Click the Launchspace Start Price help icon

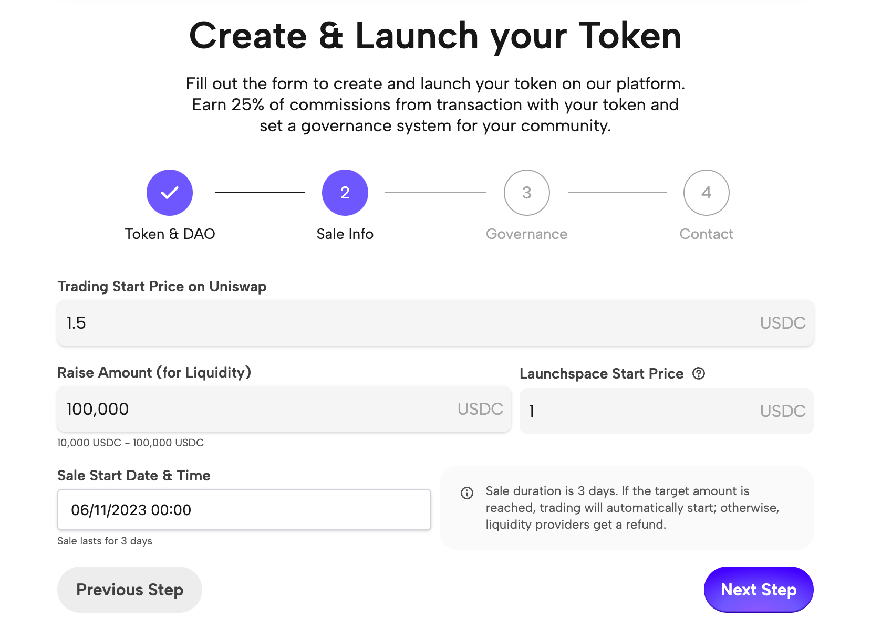[699, 373]
